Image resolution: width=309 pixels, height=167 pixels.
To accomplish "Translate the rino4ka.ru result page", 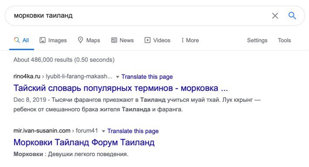I will tap(147, 77).
